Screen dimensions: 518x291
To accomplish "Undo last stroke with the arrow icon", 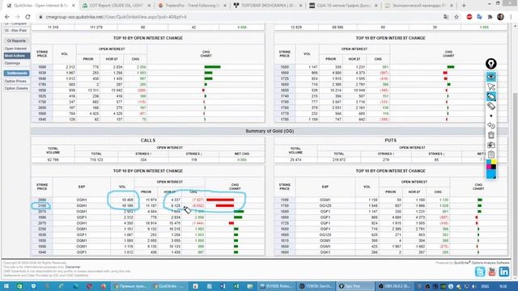I will [x=491, y=126].
